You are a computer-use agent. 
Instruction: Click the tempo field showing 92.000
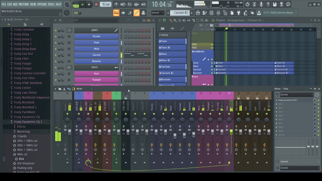pyautogui.click(x=106, y=4)
